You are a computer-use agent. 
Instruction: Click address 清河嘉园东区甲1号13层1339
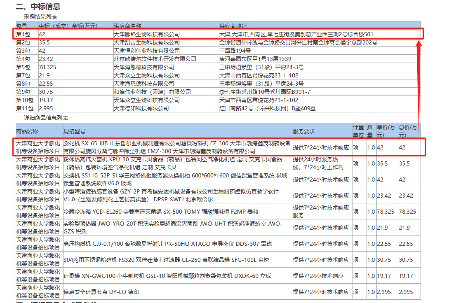[x=255, y=59]
